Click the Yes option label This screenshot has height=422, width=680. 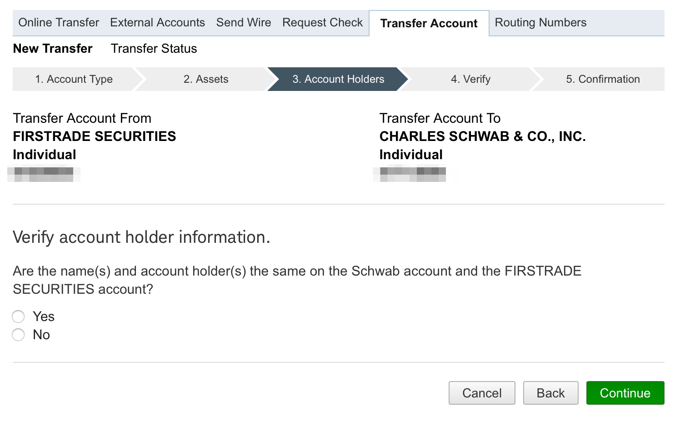click(44, 316)
